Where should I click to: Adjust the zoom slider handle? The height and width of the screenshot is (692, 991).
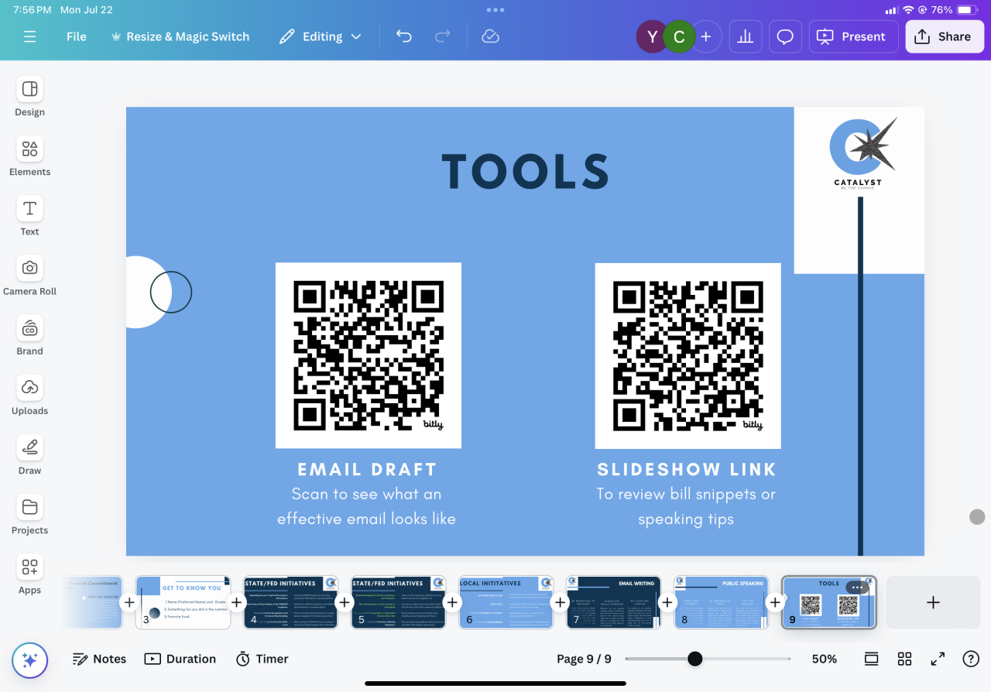695,659
